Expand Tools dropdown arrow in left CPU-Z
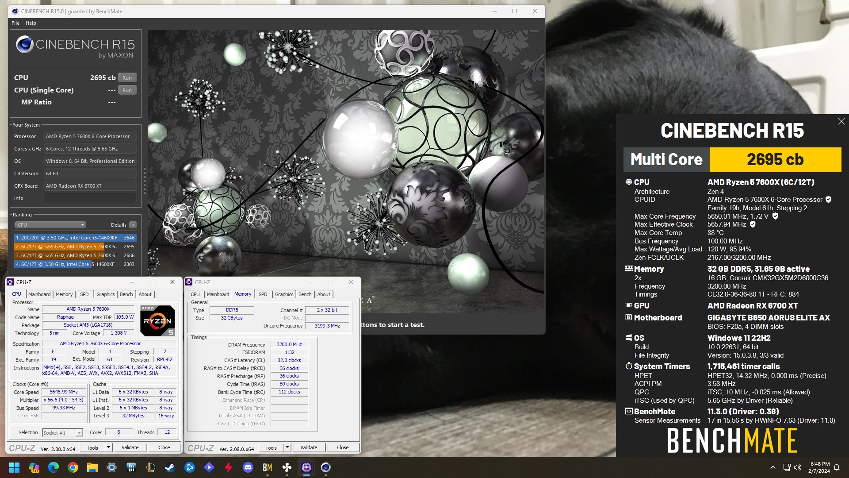 click(108, 447)
